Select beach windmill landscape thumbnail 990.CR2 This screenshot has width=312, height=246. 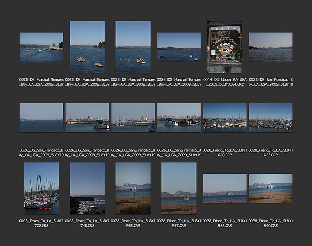point(270,189)
